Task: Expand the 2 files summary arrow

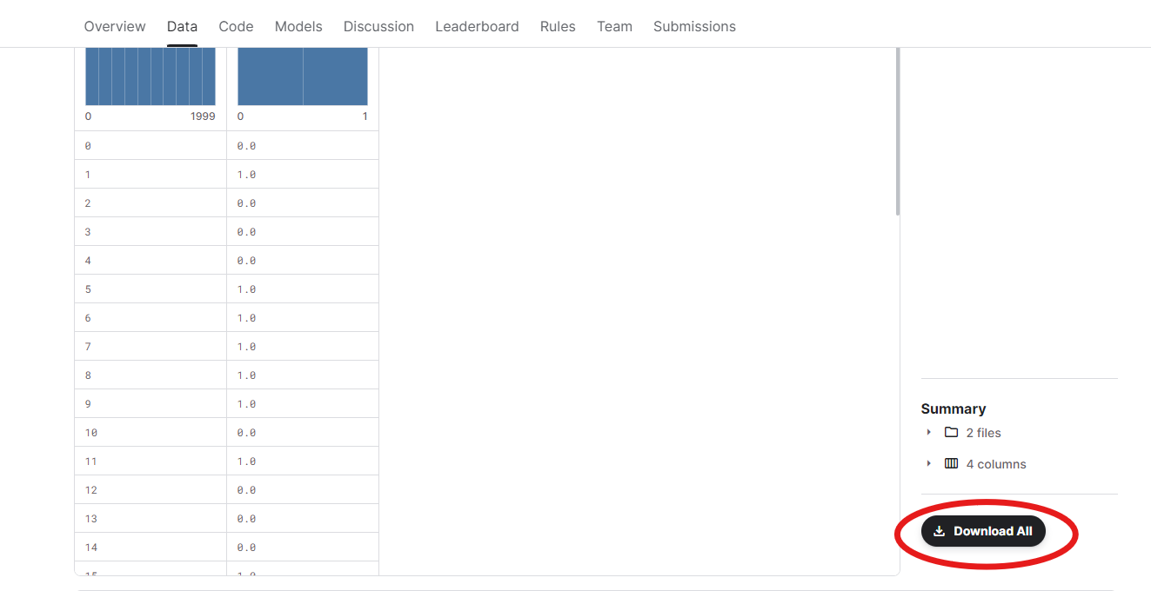Action: tap(929, 432)
